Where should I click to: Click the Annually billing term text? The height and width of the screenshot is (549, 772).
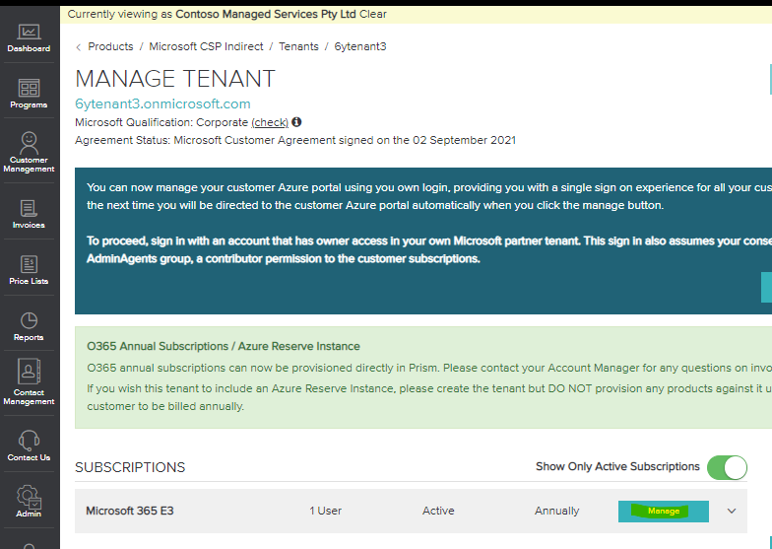[x=557, y=511]
